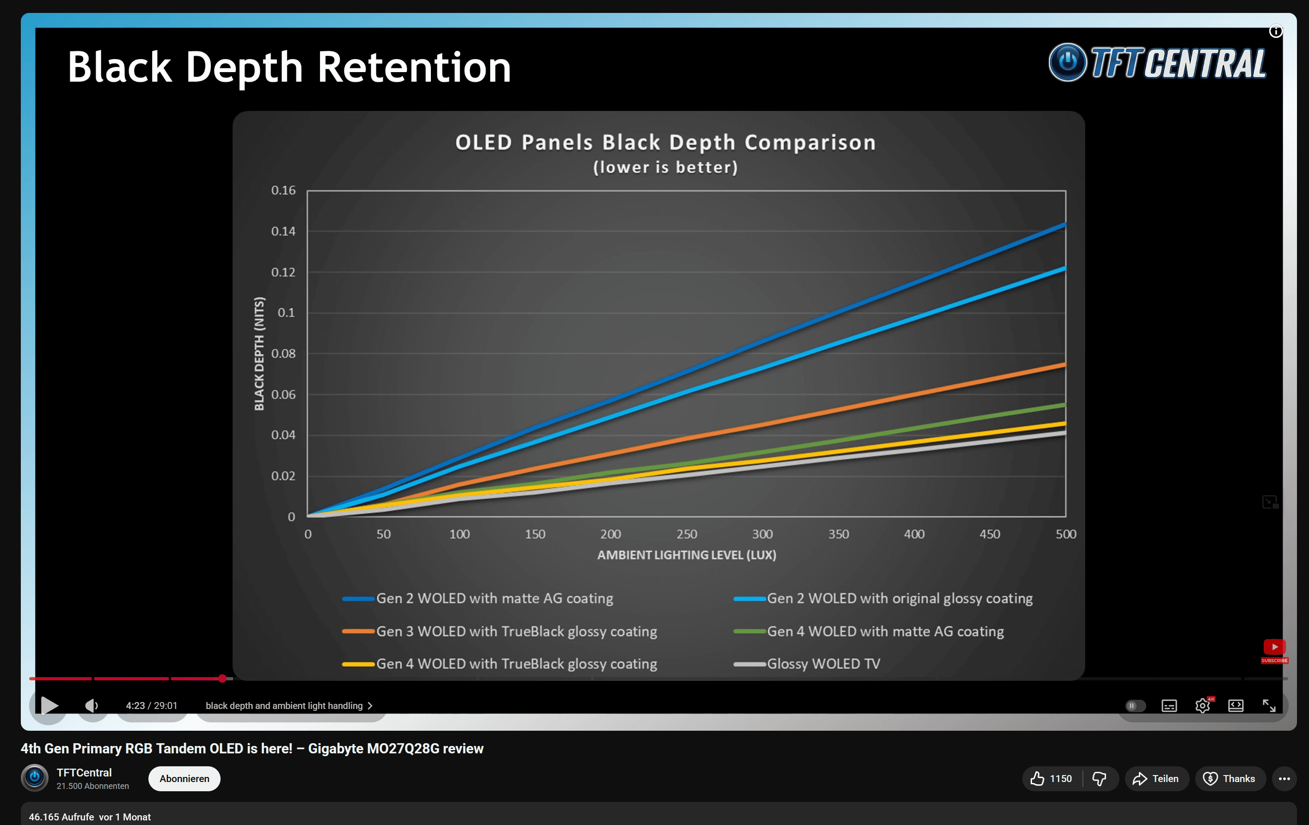
Task: Seek using the red progress bar scrubber
Action: tap(222, 678)
